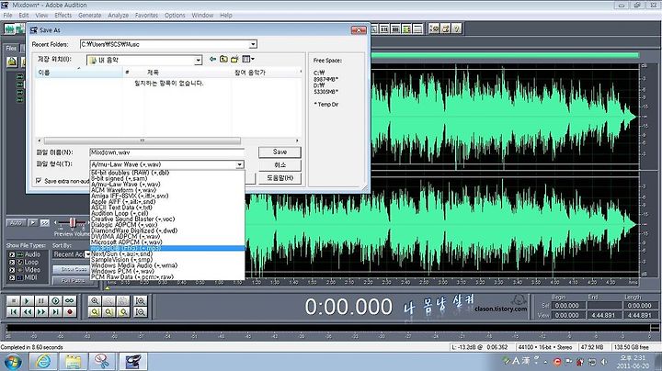Open the Recent Folders dropdown
This screenshot has width=662, height=371.
253,44
